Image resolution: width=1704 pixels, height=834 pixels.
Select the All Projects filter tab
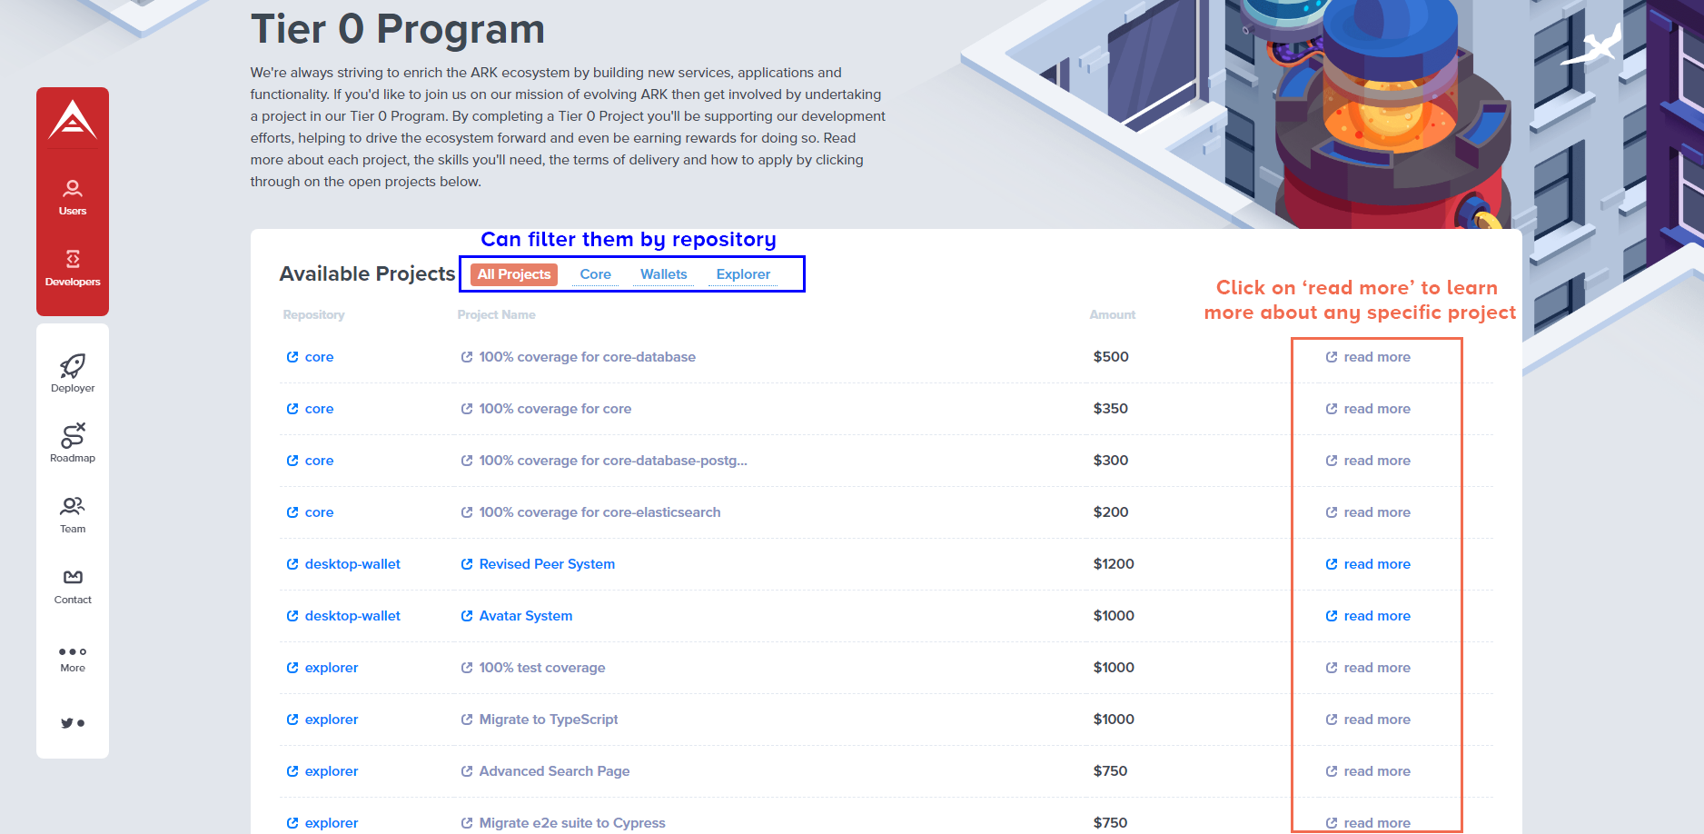(514, 274)
